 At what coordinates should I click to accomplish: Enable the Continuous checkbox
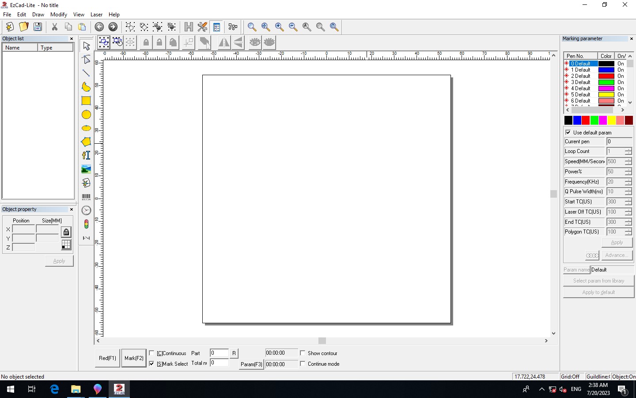[152, 353]
